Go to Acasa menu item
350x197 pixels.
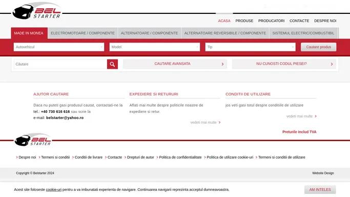[224, 21]
